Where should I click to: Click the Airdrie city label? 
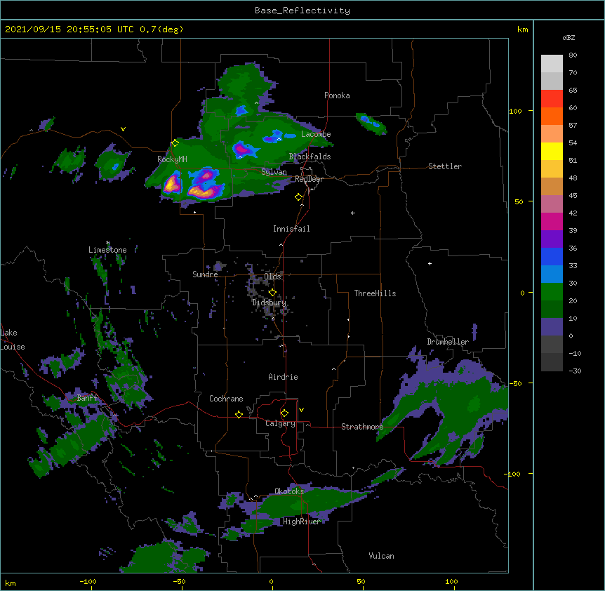click(283, 377)
